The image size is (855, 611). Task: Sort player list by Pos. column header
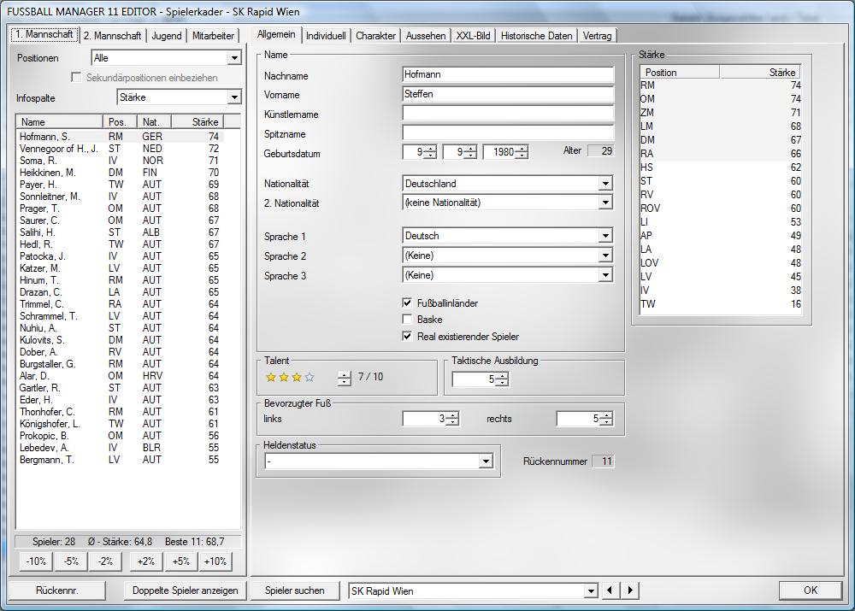pyautogui.click(x=120, y=122)
